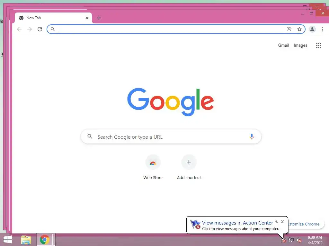The image size is (329, 246).
Task: Open View messages in Action Center
Action: [237, 223]
